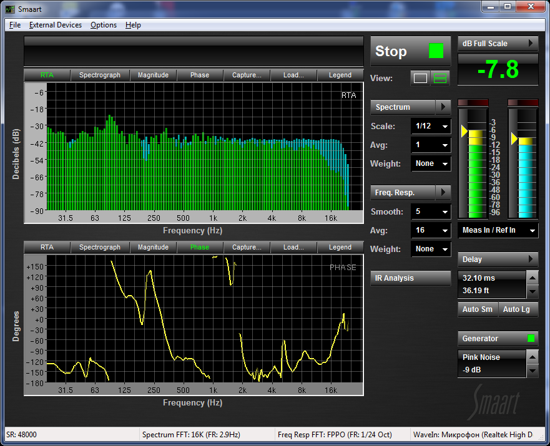Viewport: 550px width, 446px height.
Task: Click the IR Analysis button
Action: point(410,278)
